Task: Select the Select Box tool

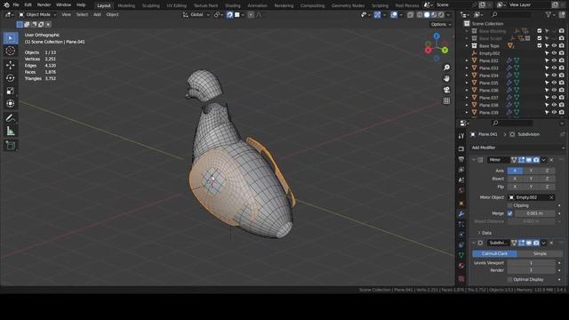Action: tap(11, 38)
